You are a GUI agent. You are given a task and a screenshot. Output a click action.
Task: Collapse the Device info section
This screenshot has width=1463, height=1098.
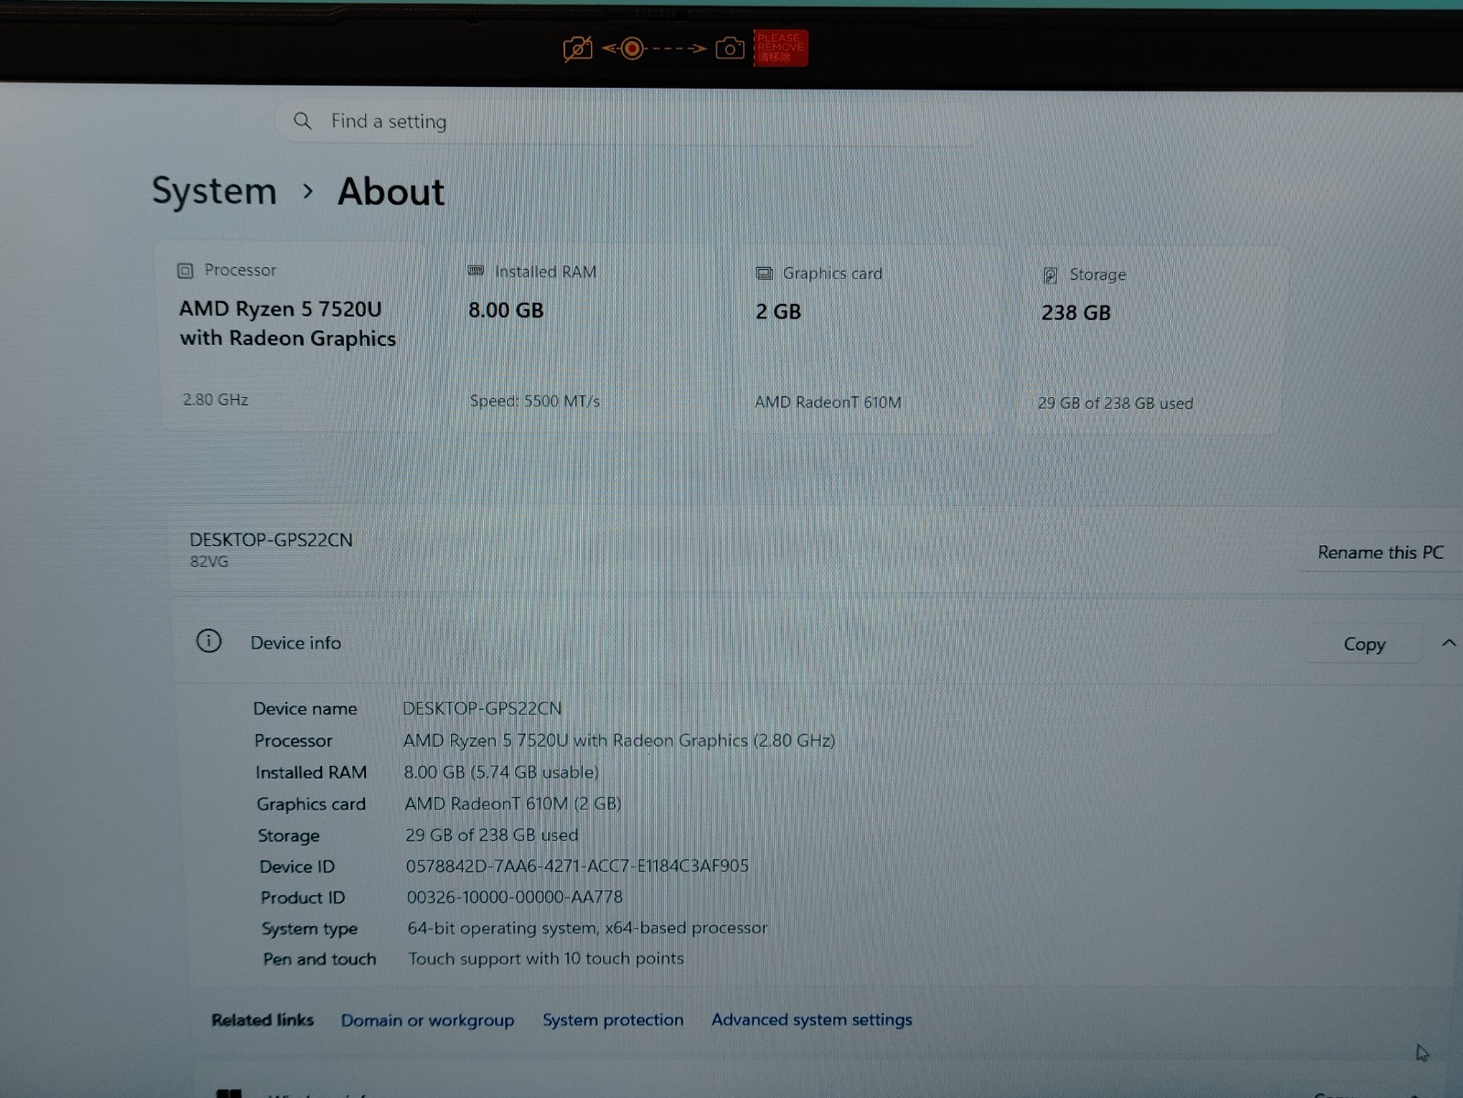coord(1448,643)
